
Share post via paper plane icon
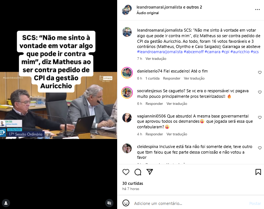150,172
